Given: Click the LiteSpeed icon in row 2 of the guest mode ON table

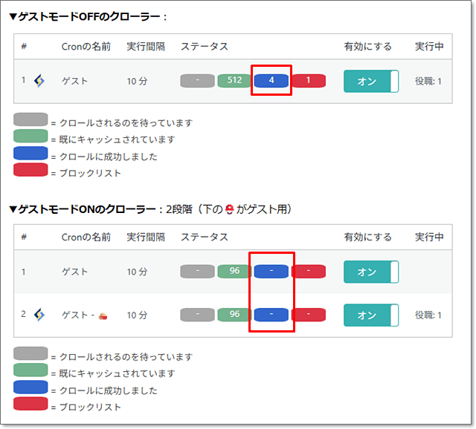Looking at the screenshot, I should pos(39,315).
